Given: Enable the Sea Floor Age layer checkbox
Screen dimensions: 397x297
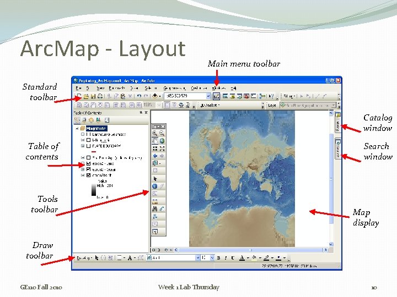Looking at the screenshot, I should 88,158.
